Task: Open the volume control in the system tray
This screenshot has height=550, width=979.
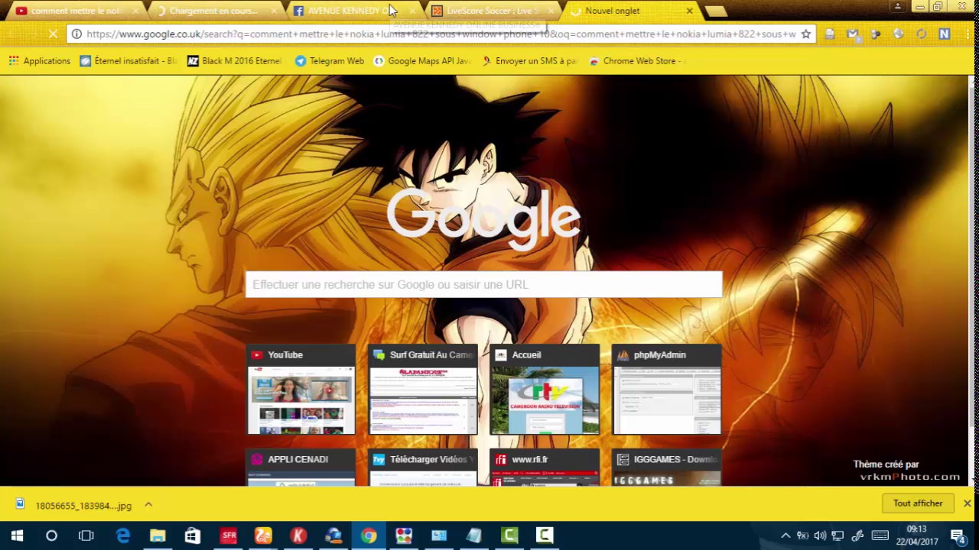Action: (x=820, y=535)
